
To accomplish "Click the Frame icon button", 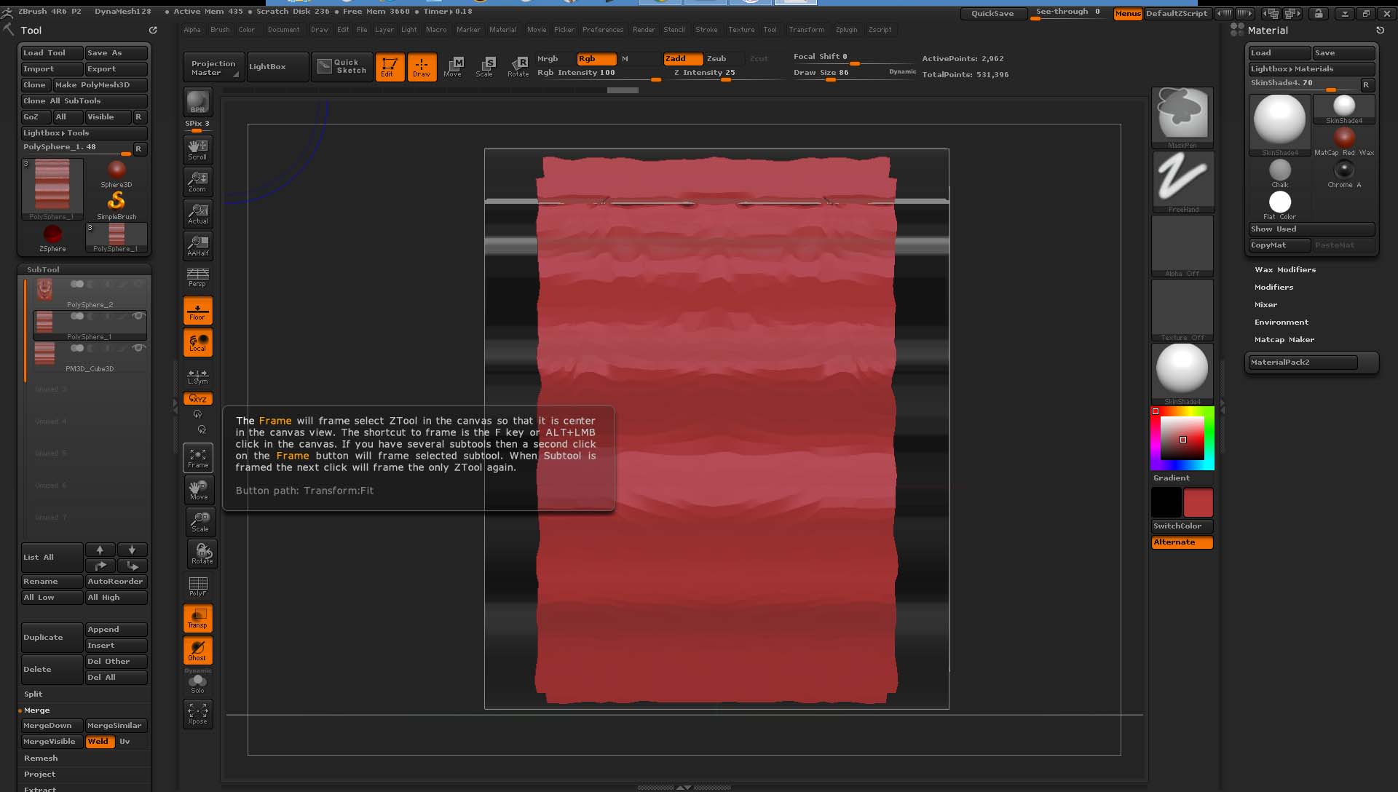I will [x=197, y=458].
